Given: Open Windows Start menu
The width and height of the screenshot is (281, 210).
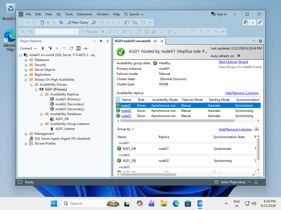Looking at the screenshot, I should pos(54,203).
